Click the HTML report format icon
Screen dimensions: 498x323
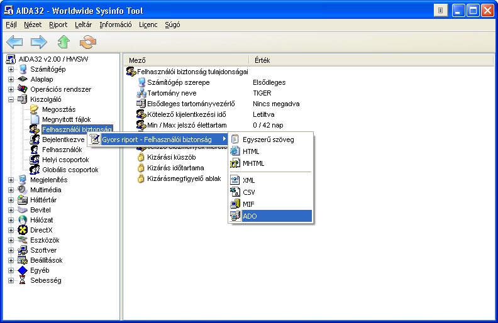point(235,151)
